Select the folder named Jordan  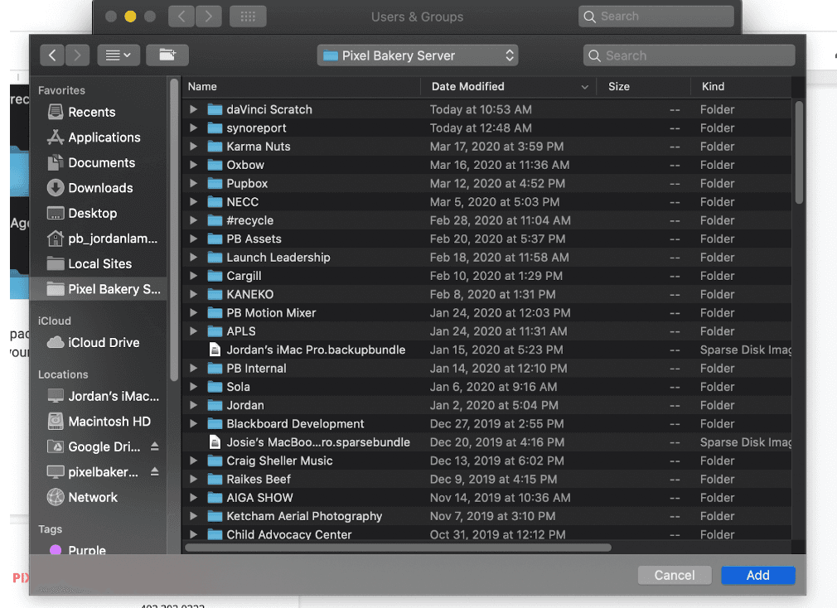486,405
